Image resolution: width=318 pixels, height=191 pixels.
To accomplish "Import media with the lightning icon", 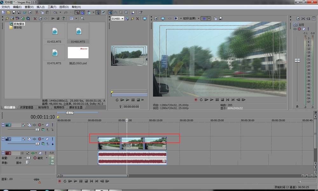I will [x=7, y=18].
